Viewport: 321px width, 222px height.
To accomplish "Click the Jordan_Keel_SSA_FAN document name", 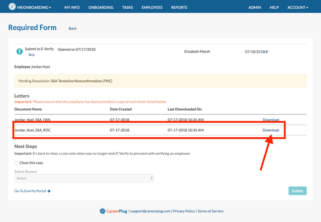I will click(32, 120).
